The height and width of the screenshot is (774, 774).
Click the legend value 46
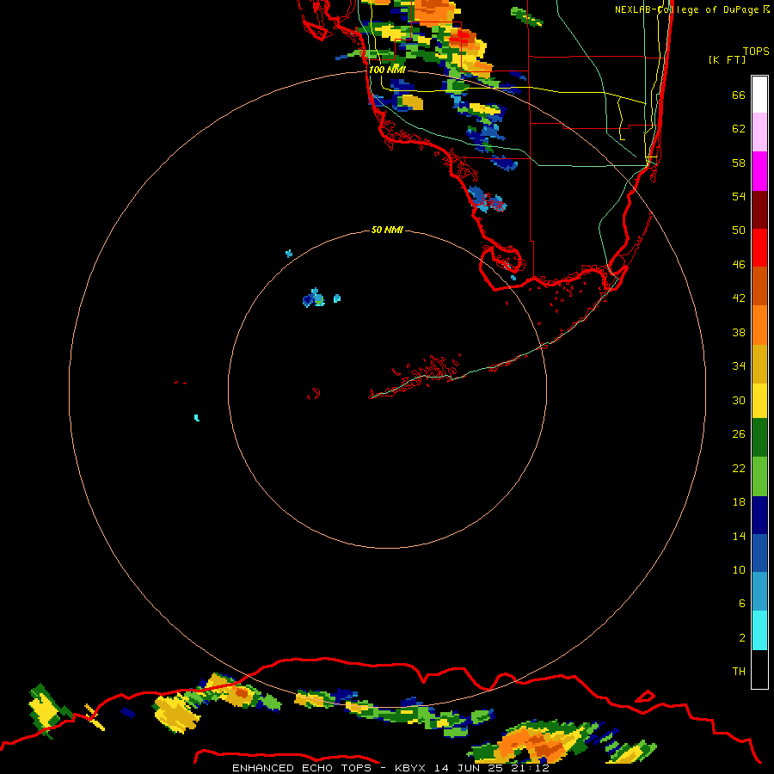click(739, 264)
